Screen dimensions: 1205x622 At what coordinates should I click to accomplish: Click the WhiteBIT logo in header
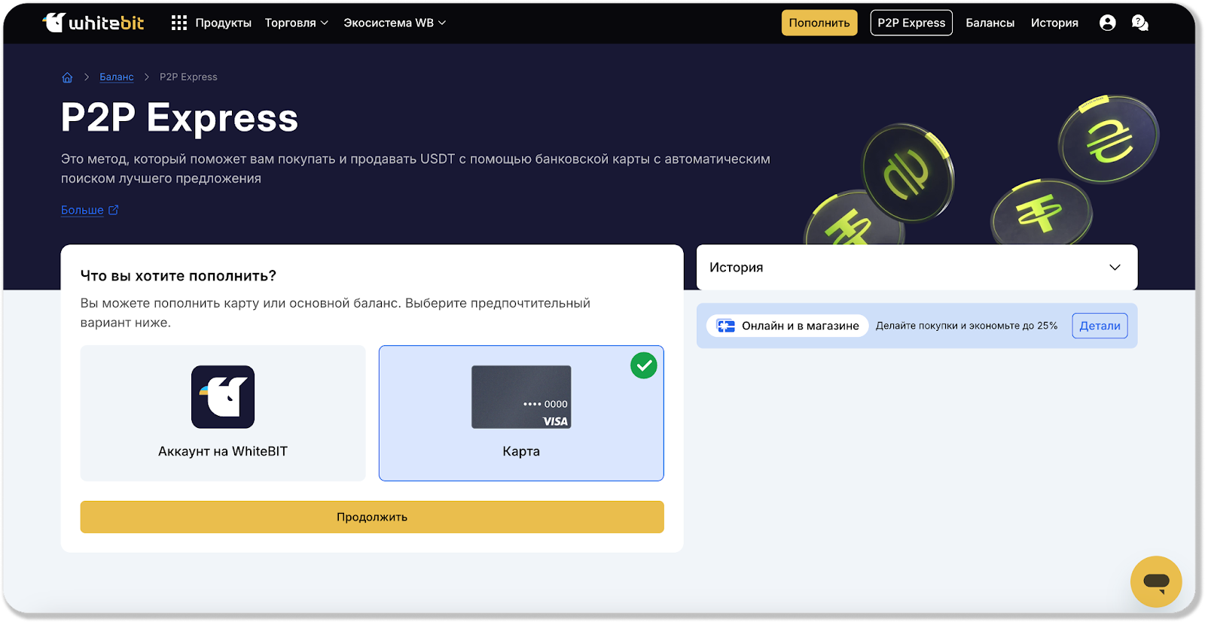[93, 23]
